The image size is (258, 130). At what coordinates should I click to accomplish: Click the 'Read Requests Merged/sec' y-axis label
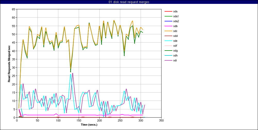click(x=9, y=63)
